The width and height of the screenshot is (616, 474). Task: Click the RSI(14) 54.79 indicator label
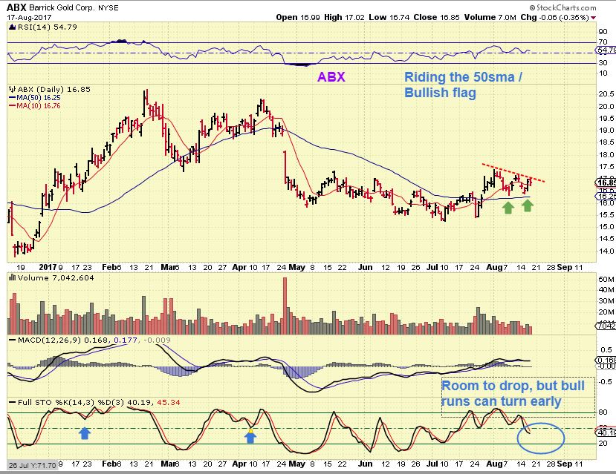pyautogui.click(x=47, y=27)
